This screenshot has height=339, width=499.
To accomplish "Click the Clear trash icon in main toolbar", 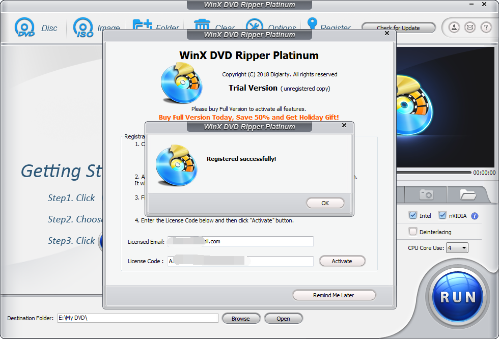I will tap(202, 25).
